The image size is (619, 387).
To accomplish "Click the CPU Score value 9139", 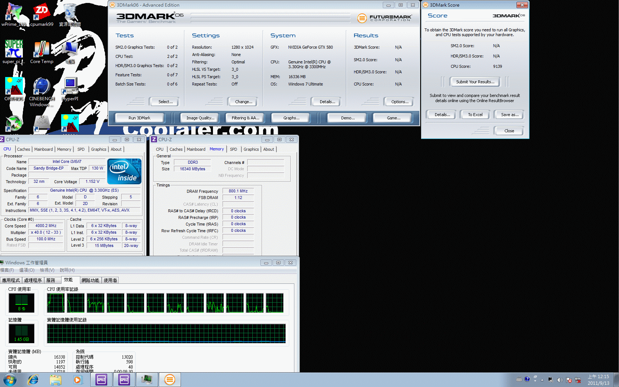I will pyautogui.click(x=497, y=66).
